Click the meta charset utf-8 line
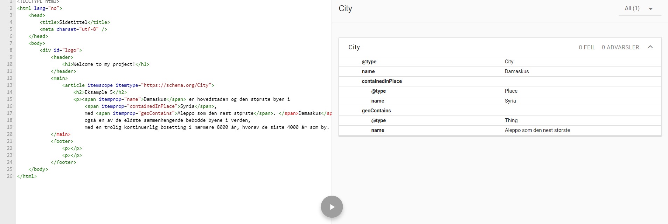668x224 pixels. [x=73, y=29]
